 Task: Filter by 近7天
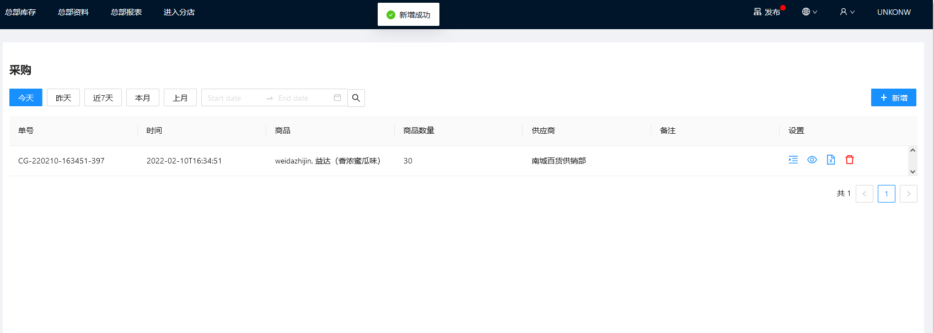[x=103, y=97]
